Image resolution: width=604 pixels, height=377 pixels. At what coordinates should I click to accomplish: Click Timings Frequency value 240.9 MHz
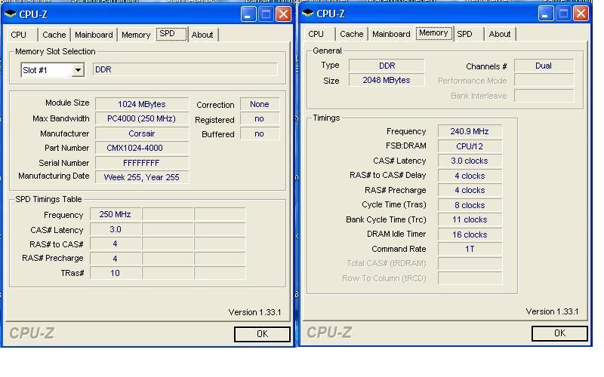(x=470, y=131)
